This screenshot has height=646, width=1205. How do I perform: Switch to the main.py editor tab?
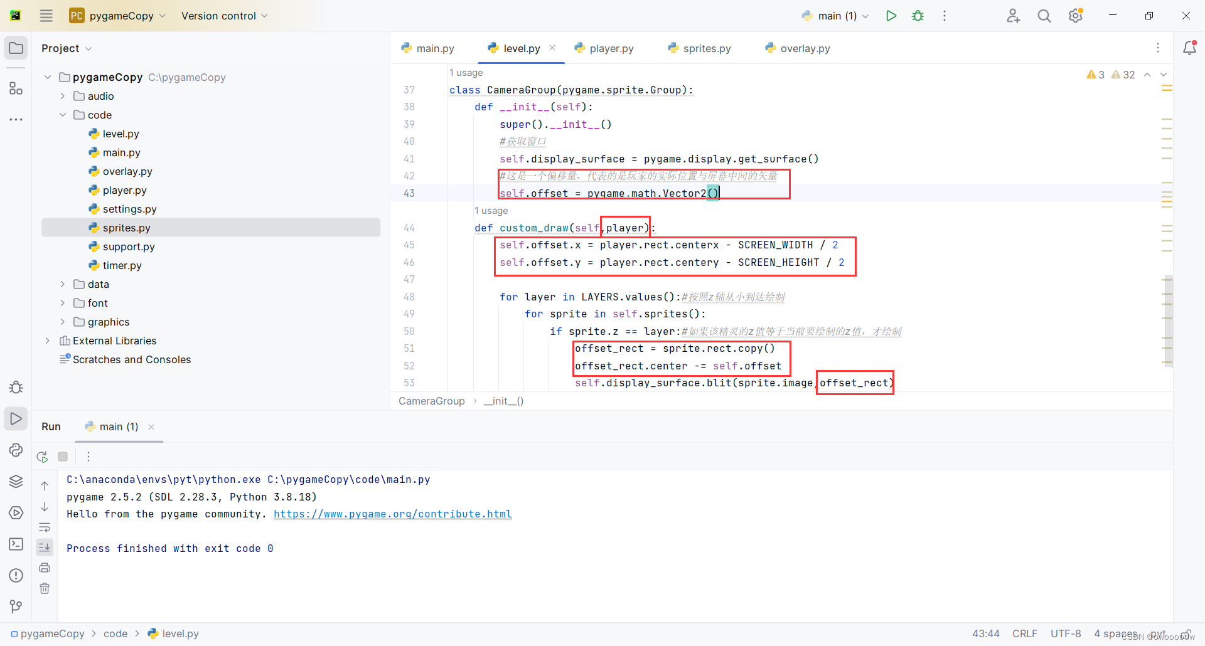coord(428,48)
